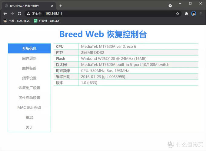206x151 pixels.
Task: Select the Breed Web 恢复控制台 tab
Action: 29,6
